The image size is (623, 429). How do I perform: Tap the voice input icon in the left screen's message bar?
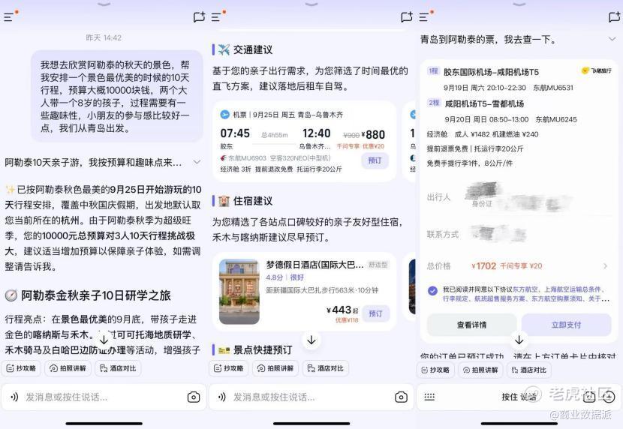click(14, 397)
